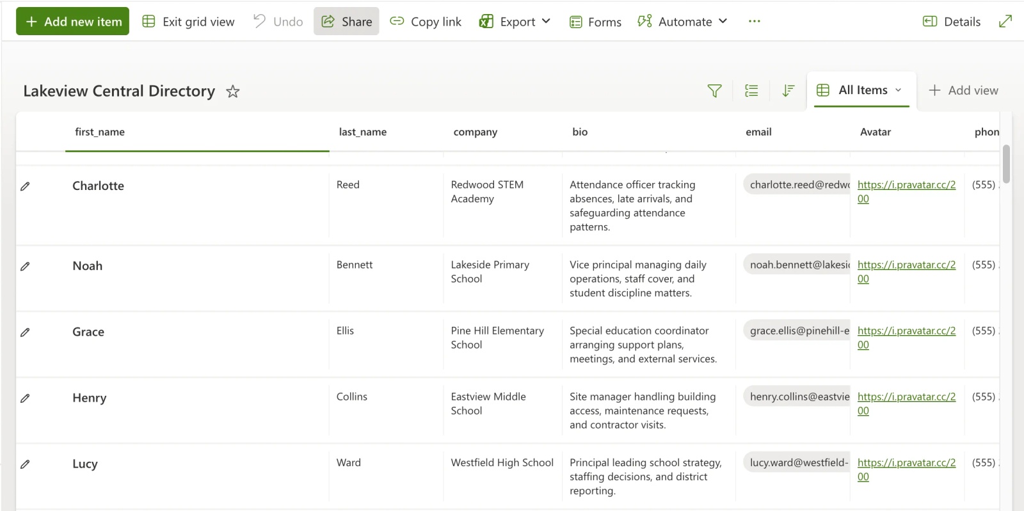This screenshot has width=1024, height=511.
Task: Select the first_name column header
Action: point(197,132)
